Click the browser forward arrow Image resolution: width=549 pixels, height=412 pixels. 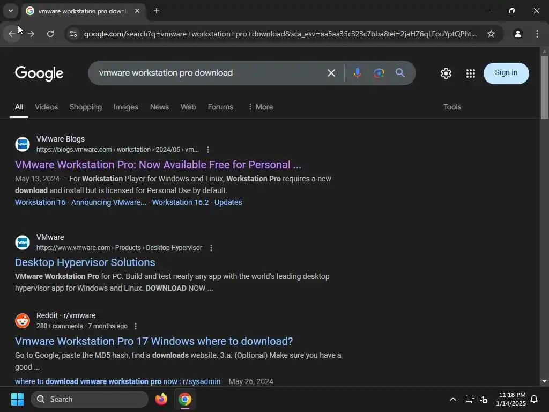[x=31, y=34]
